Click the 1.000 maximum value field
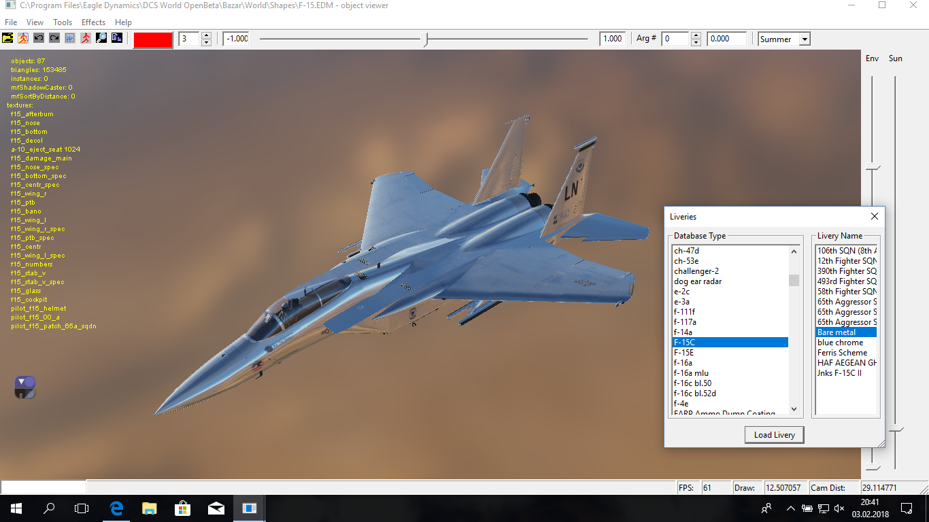This screenshot has height=522, width=929. (x=612, y=39)
